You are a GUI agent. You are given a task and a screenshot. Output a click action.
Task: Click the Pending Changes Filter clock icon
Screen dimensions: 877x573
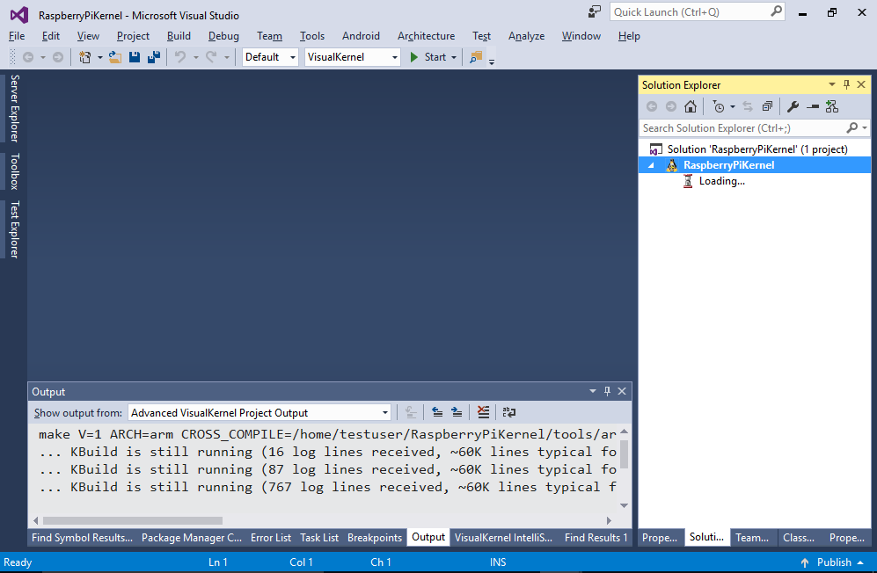click(x=719, y=106)
